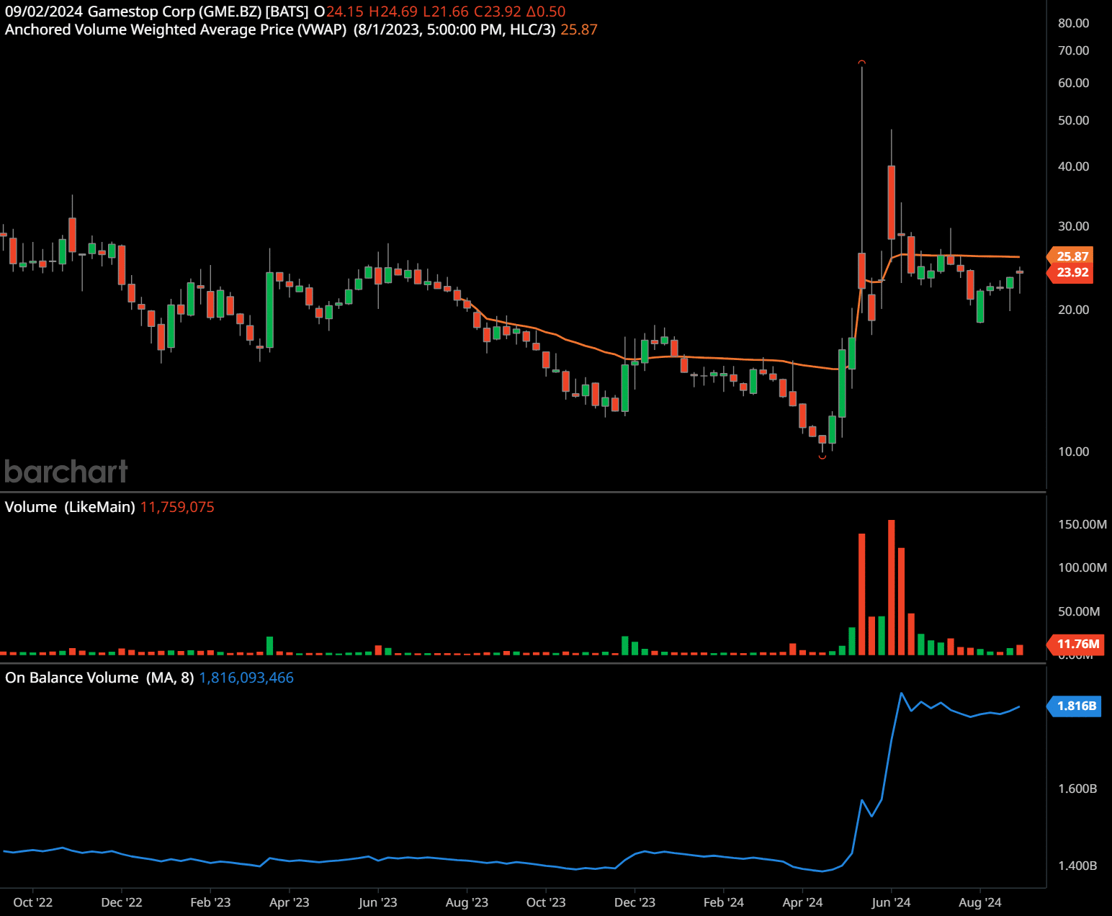Click the 50.00 price axis label
Image resolution: width=1112 pixels, height=916 pixels.
pos(1073,120)
